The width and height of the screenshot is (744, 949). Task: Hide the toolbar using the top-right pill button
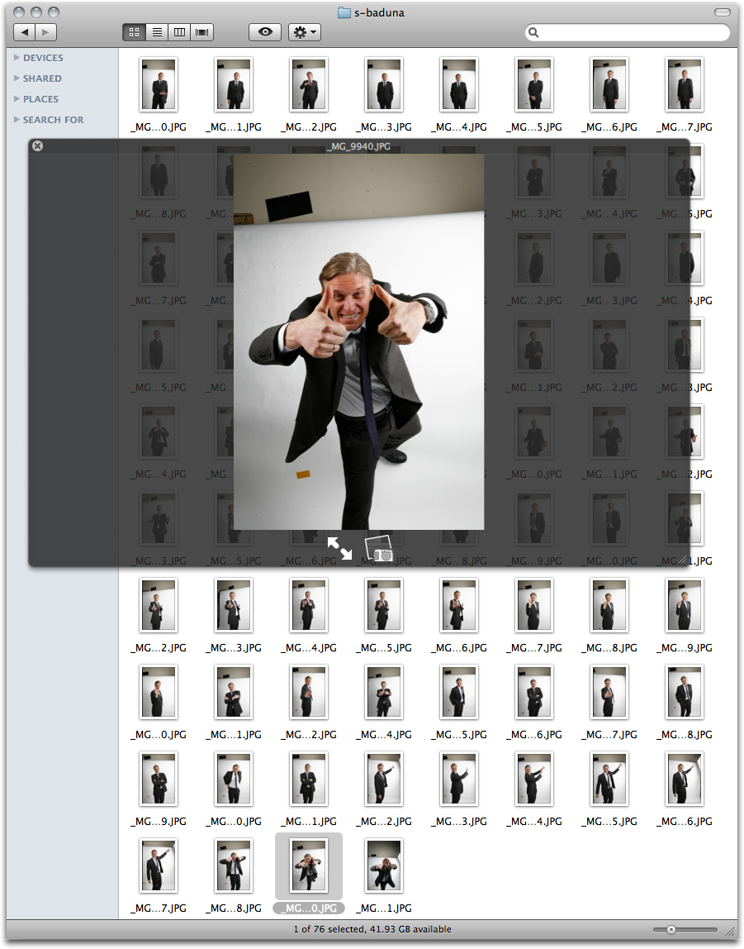723,12
